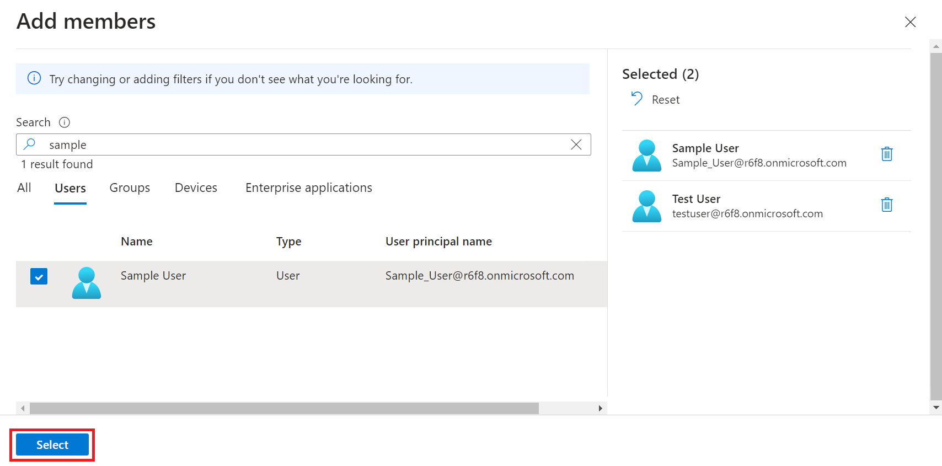Switch to the All tab
Screen dimensions: 942x466
pyautogui.click(x=24, y=188)
